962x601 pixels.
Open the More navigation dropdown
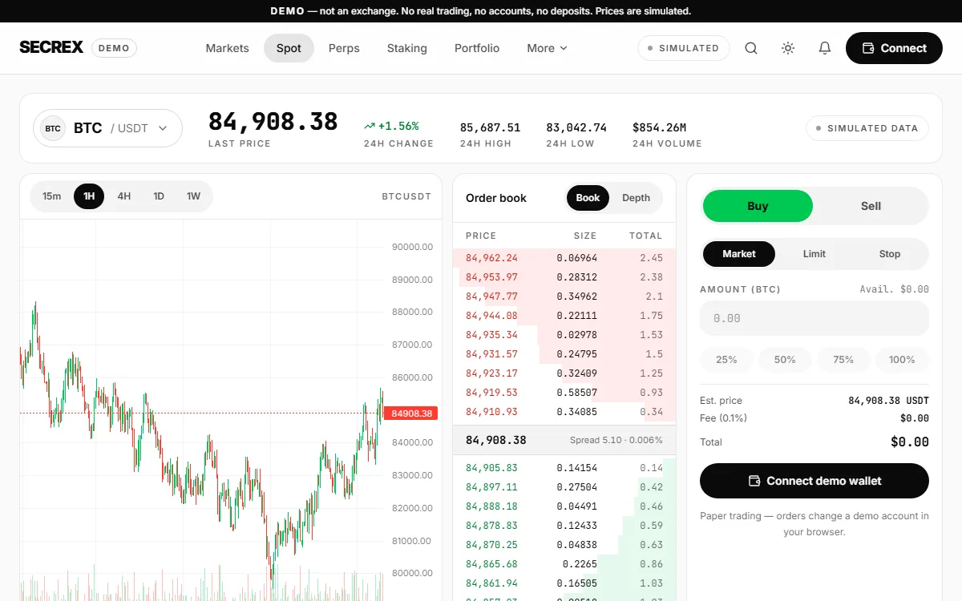click(548, 48)
